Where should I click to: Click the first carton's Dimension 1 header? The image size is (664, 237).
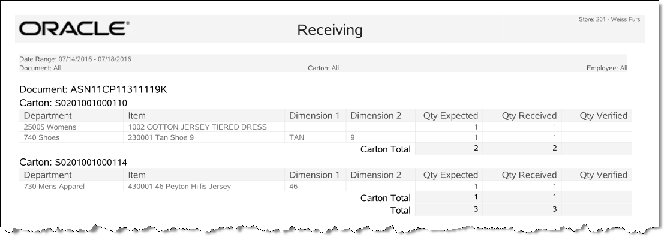click(314, 115)
